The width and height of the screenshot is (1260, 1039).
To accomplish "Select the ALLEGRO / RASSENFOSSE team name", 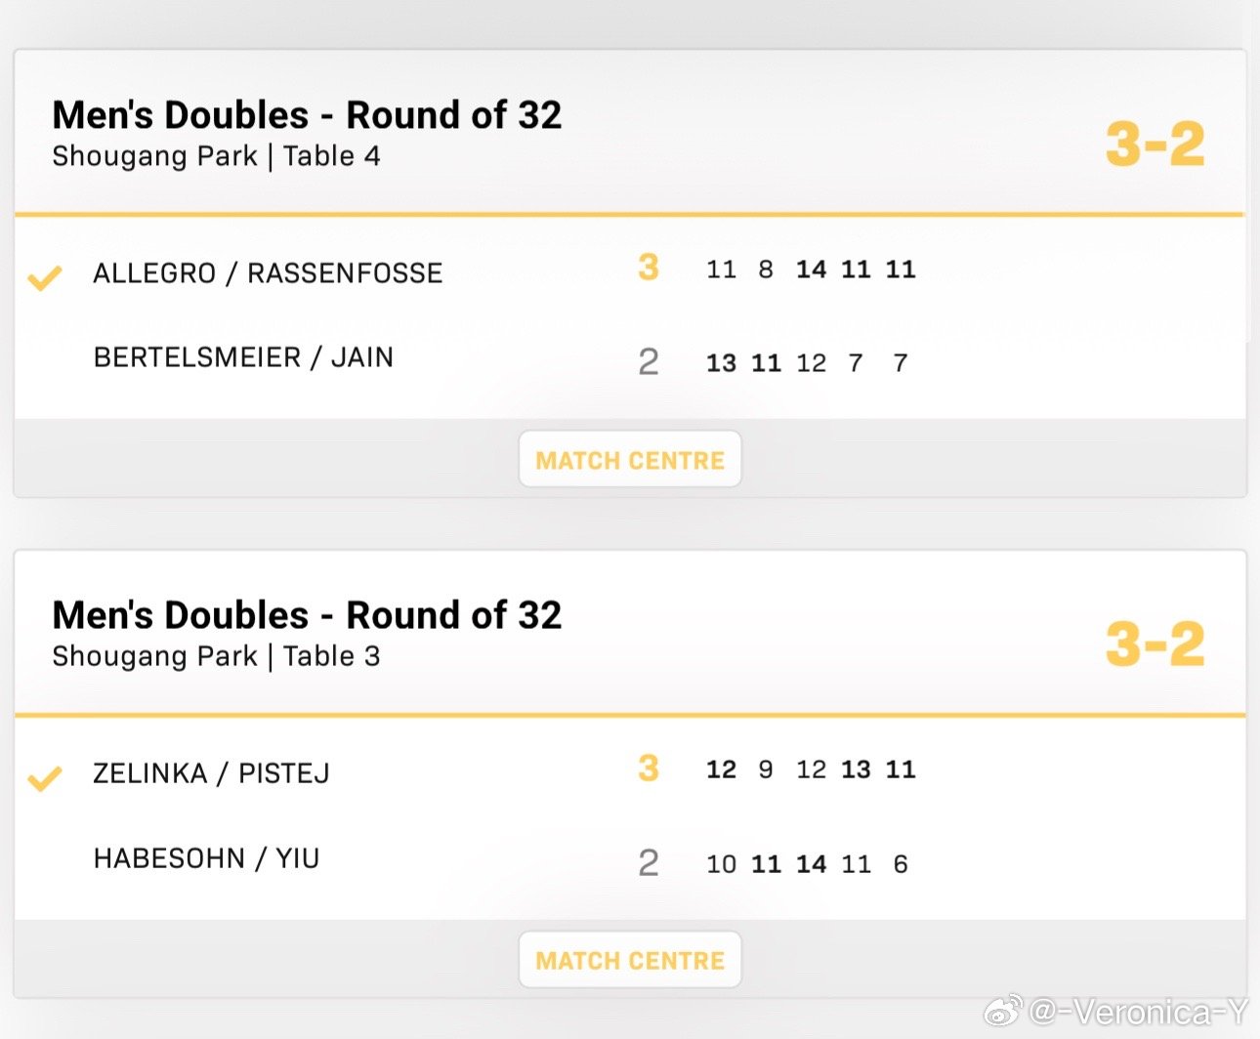I will (268, 273).
